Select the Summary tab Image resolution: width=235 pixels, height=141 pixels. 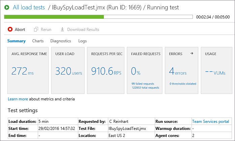pyautogui.click(x=16, y=41)
